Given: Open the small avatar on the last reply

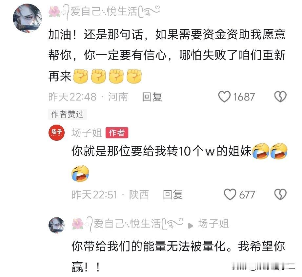Looking at the screenshot, I should [x=56, y=225].
